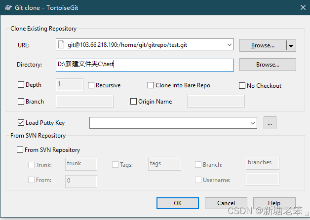310x220 pixels.
Task: Toggle the SVN Branch: checkbox
Action: tap(198, 164)
